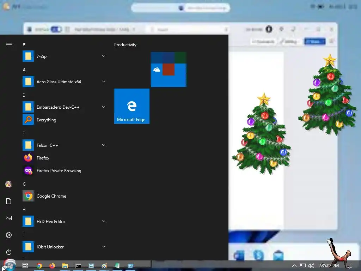Open the Office apps folder tile
This screenshot has width=361, height=271.
169,70
